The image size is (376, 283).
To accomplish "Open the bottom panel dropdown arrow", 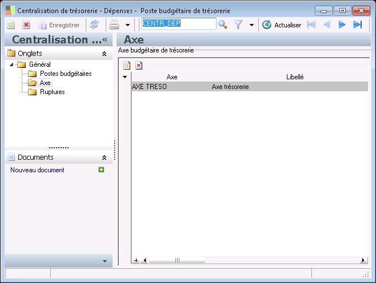I will point(105,261).
